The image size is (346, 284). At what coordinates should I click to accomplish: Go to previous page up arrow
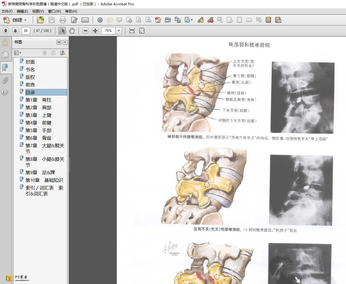point(6,31)
